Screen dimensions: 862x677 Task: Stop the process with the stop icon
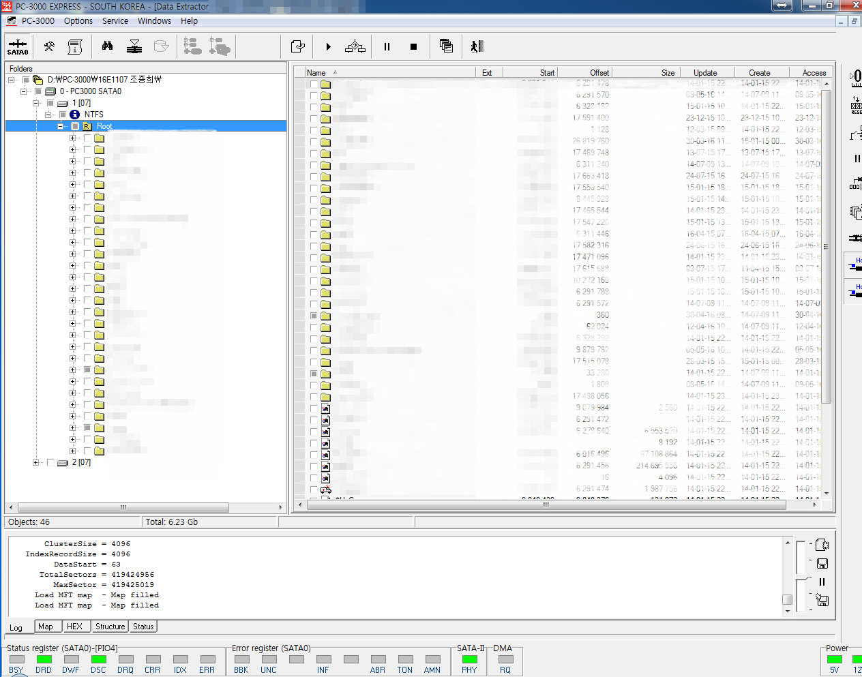(413, 46)
